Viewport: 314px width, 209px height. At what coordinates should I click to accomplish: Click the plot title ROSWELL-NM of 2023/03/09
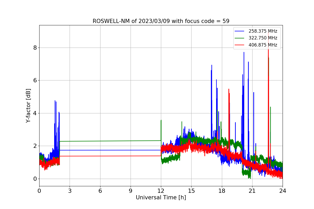(161, 21)
